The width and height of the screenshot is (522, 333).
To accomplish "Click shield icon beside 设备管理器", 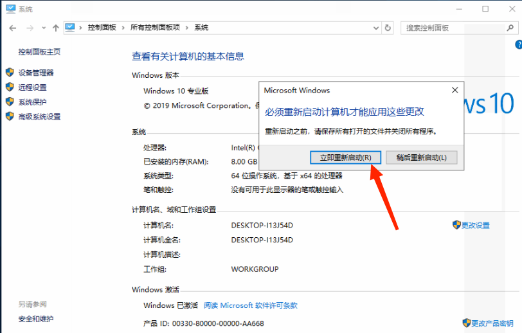I will point(10,72).
